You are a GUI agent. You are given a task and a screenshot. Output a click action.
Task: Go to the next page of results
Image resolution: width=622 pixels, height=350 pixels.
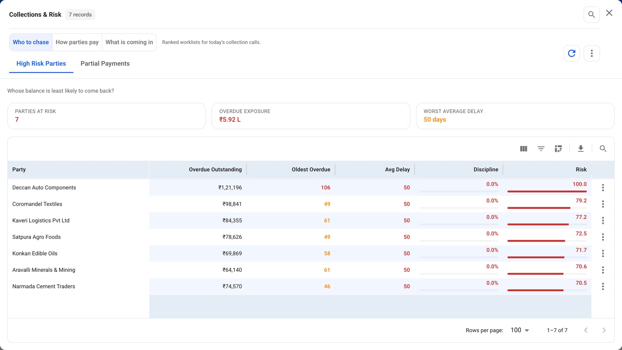604,330
